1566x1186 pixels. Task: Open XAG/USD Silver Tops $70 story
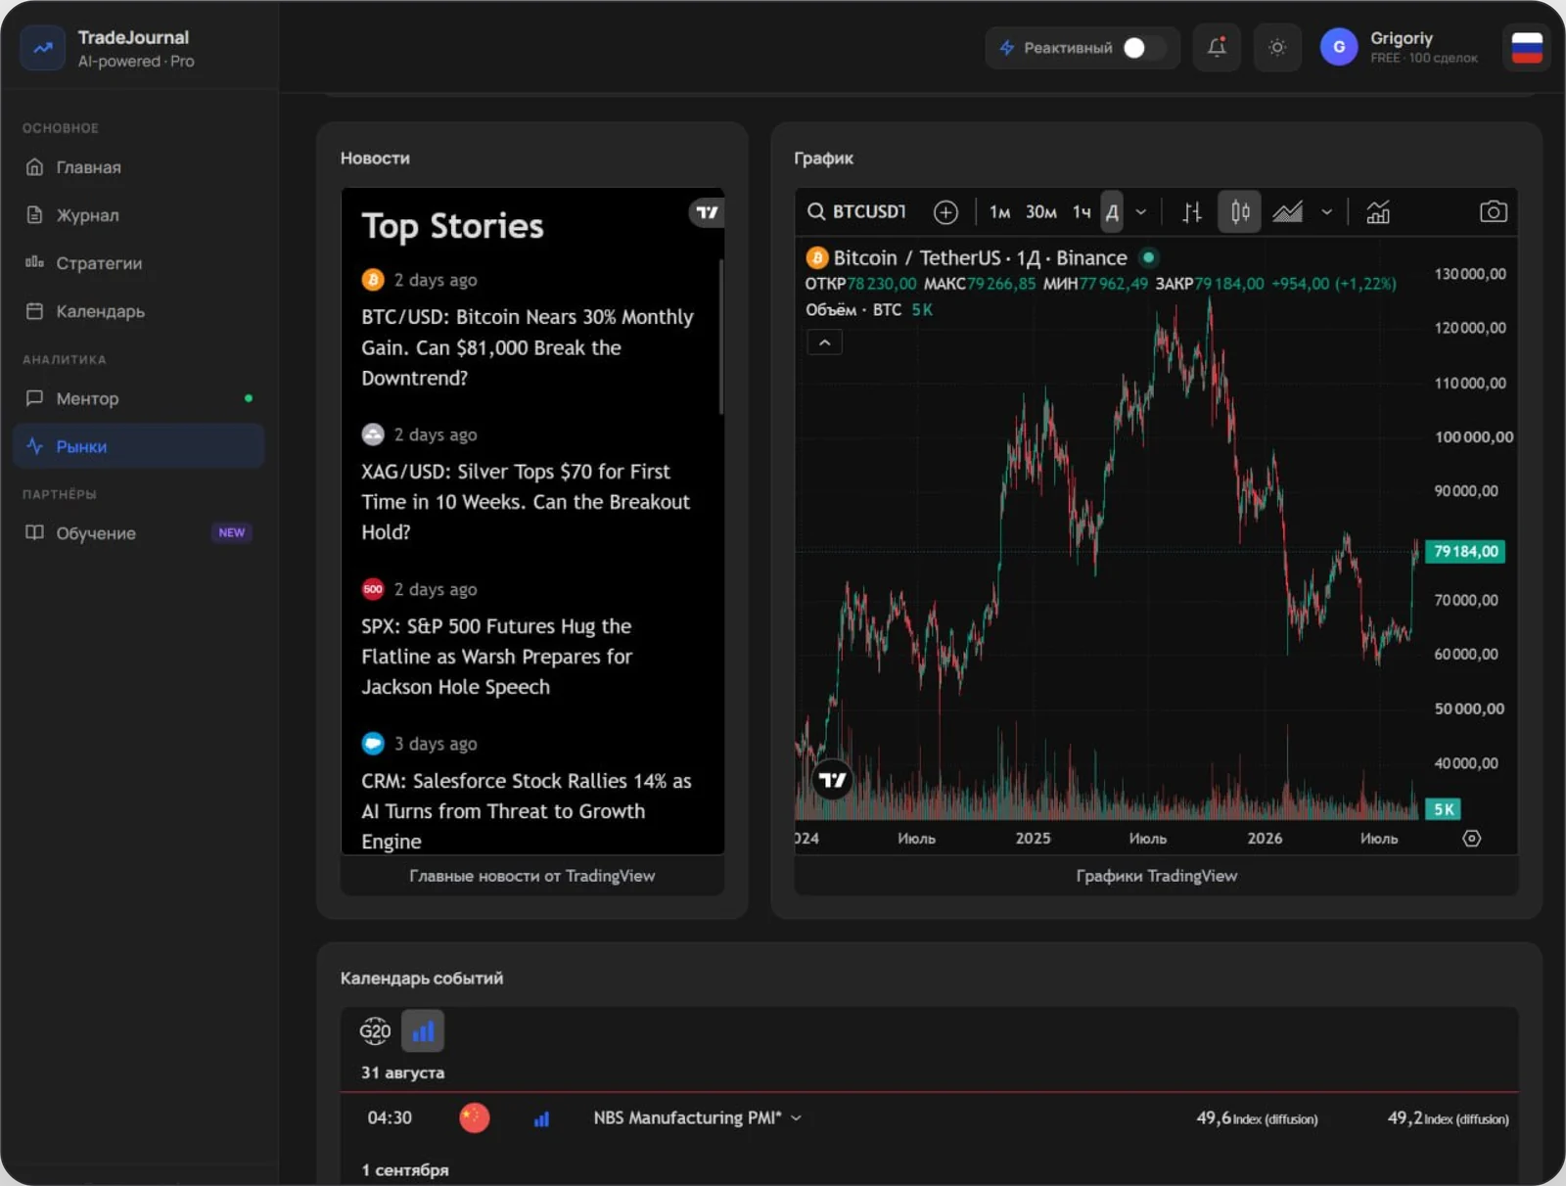pyautogui.click(x=526, y=502)
